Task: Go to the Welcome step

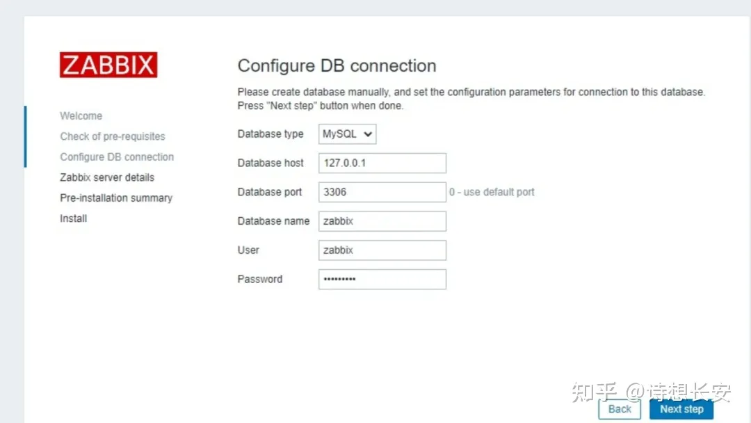Action: [x=81, y=116]
